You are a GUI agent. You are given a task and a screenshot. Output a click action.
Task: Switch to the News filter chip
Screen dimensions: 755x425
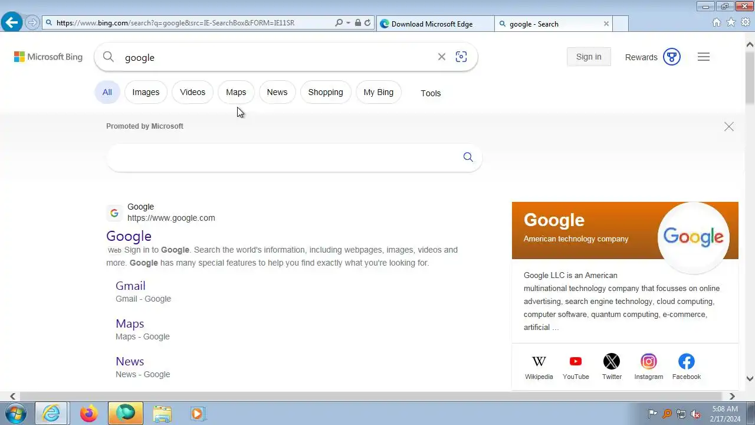[x=277, y=92]
